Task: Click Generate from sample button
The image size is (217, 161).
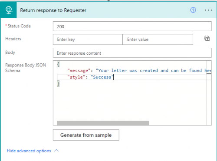Action: point(86,135)
